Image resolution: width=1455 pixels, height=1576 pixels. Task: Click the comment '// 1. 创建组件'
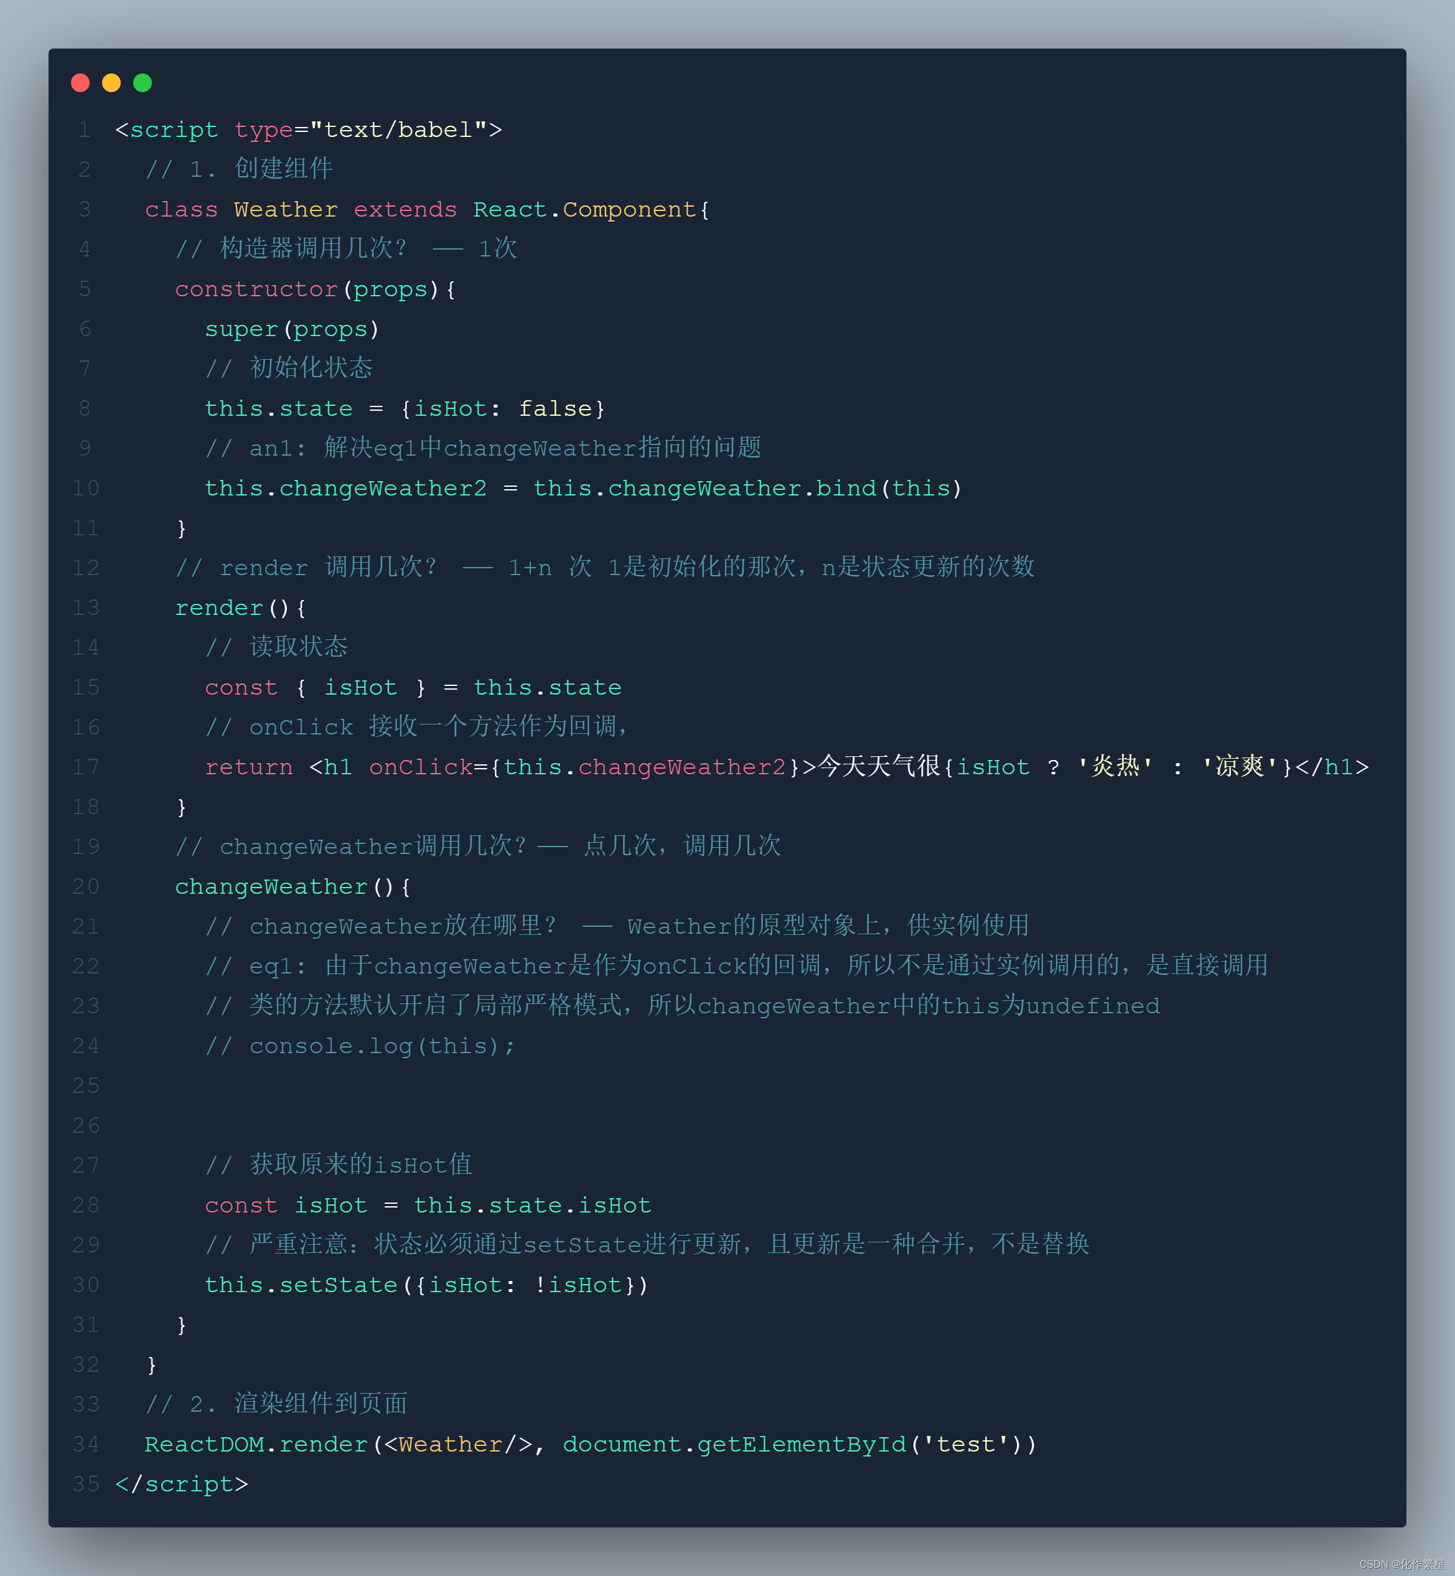click(238, 169)
